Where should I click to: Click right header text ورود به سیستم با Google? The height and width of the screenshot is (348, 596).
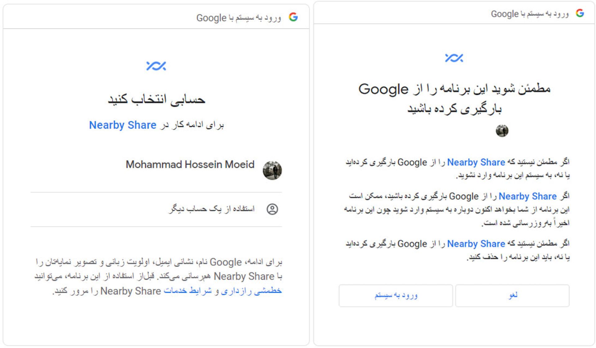[530, 14]
